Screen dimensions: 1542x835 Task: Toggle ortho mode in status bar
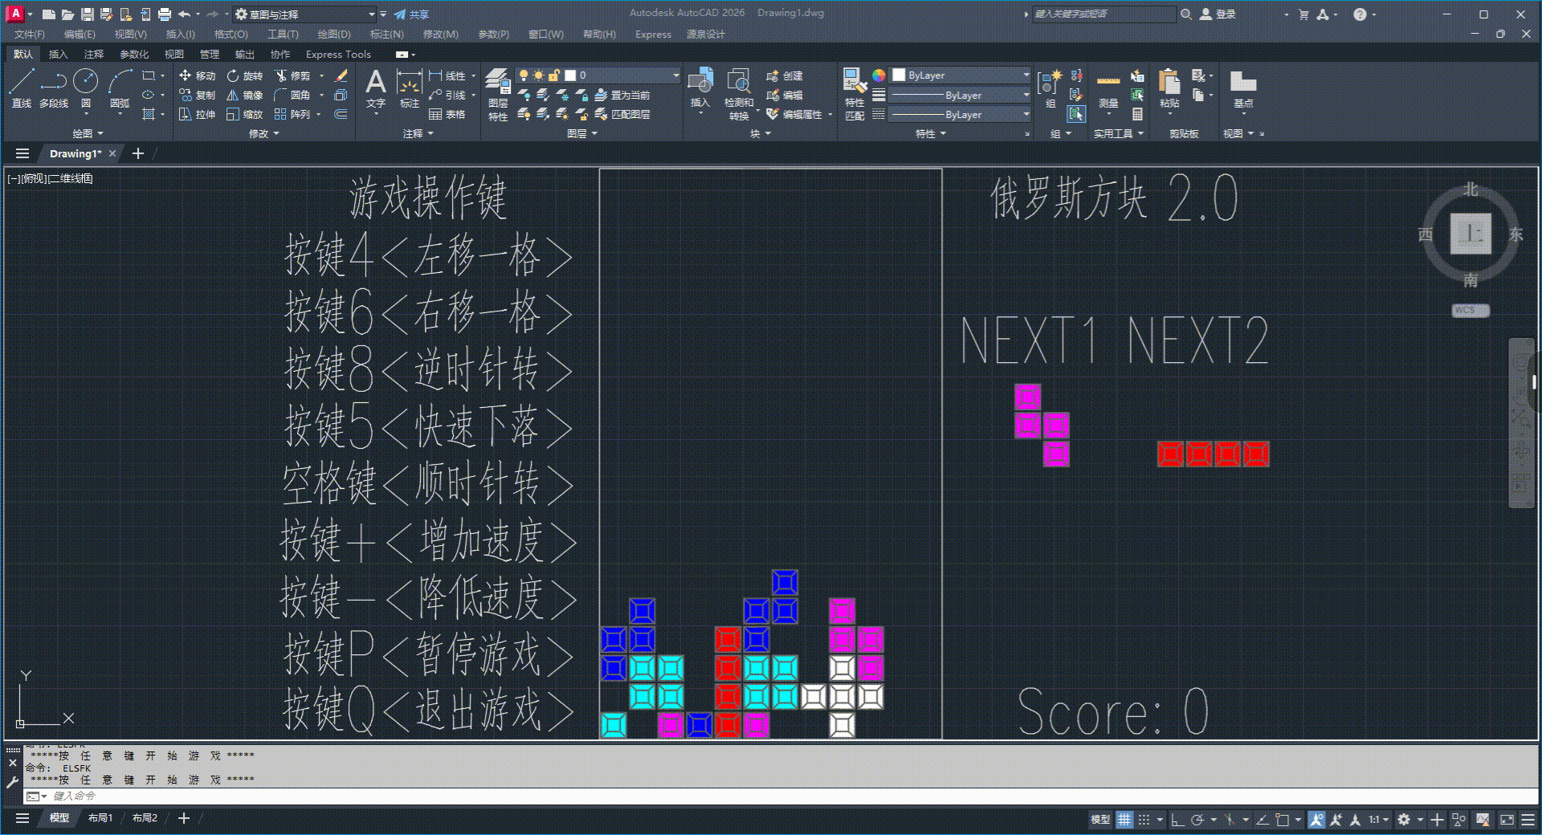click(1177, 820)
